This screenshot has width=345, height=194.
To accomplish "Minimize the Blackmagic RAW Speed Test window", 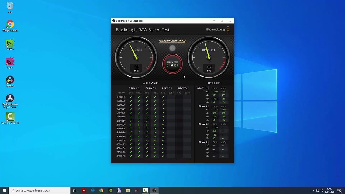I will [213, 21].
